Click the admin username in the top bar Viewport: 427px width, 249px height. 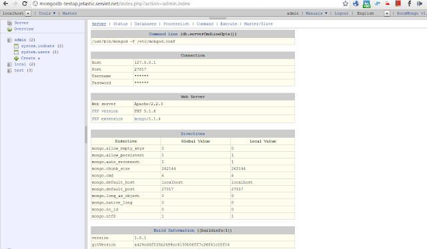[292, 13]
